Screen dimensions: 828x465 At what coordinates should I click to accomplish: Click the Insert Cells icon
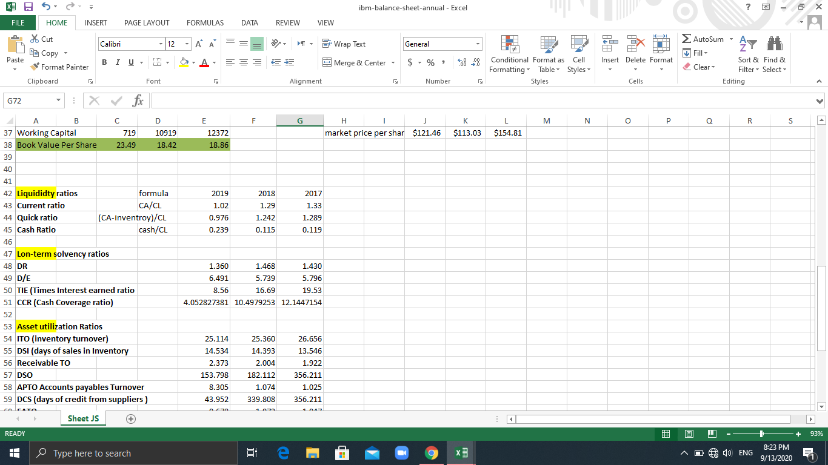(x=610, y=48)
